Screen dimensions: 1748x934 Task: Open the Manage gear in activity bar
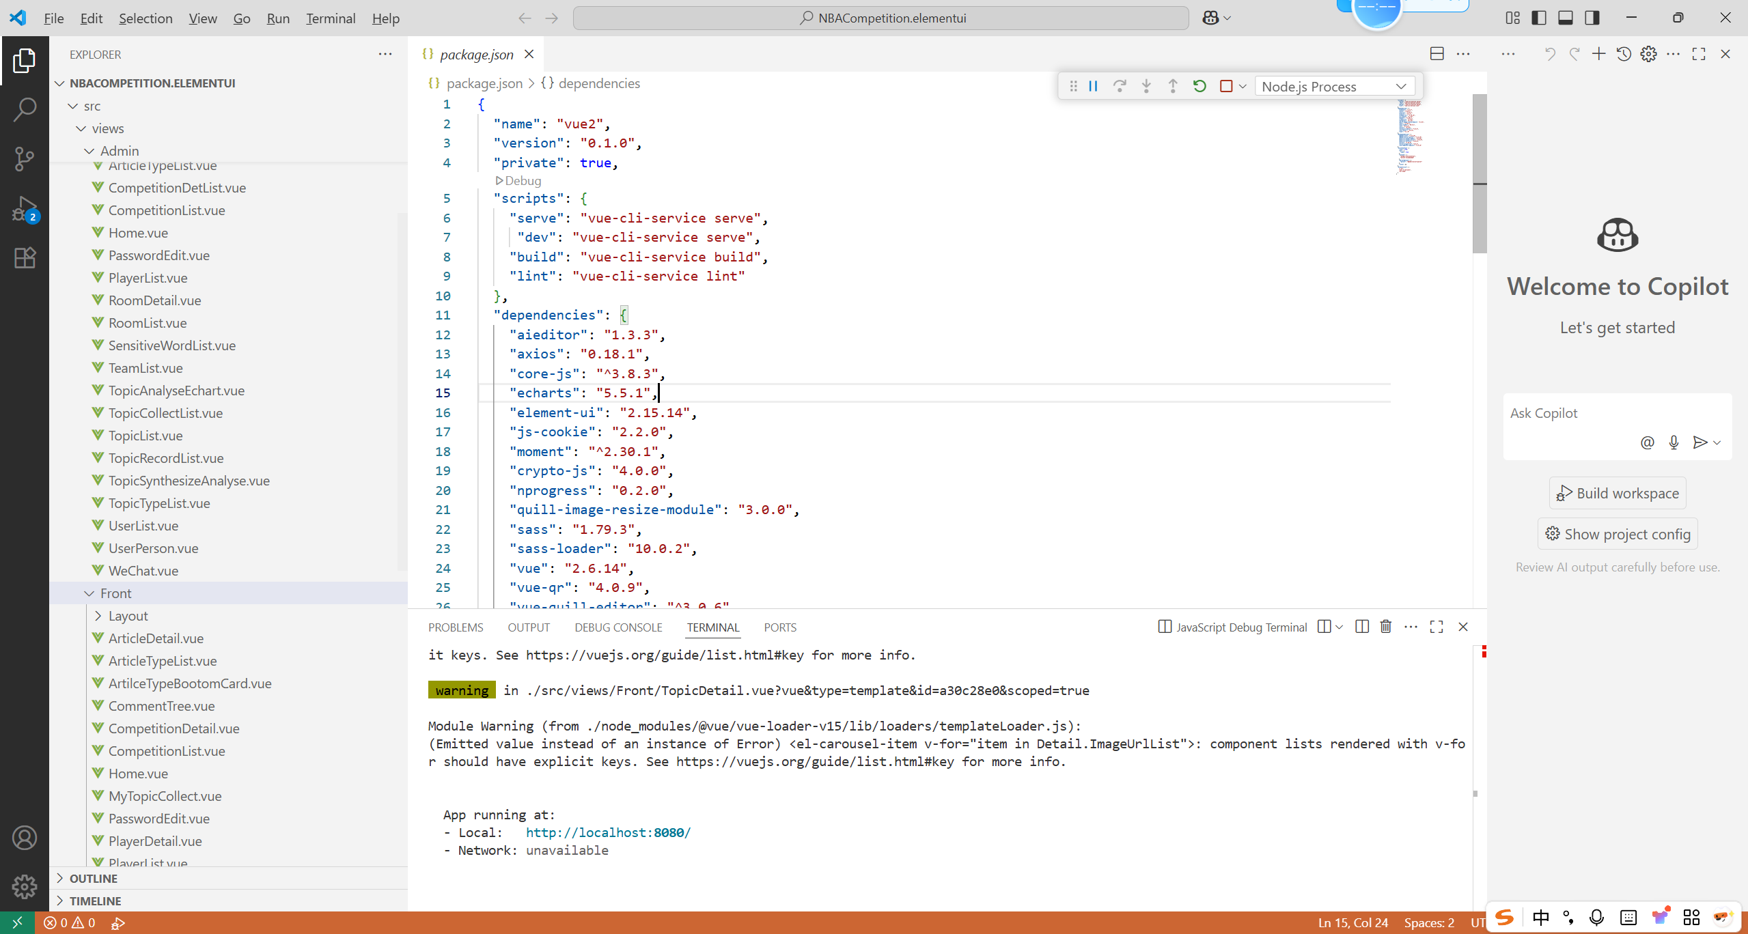tap(25, 887)
